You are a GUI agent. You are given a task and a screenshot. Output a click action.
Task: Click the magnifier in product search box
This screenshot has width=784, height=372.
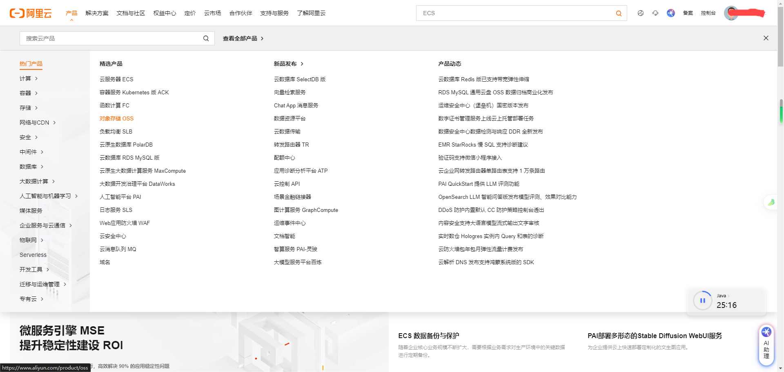[x=206, y=38]
